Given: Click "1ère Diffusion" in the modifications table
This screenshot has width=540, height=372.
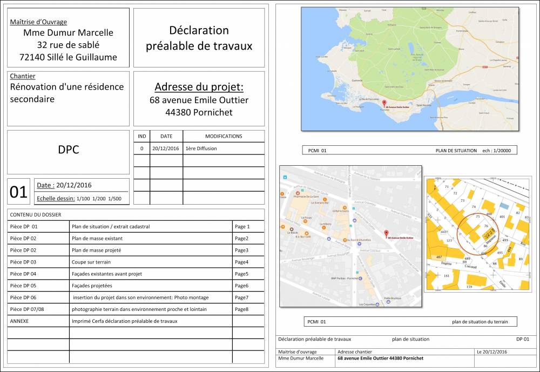Looking at the screenshot, I should coord(201,148).
